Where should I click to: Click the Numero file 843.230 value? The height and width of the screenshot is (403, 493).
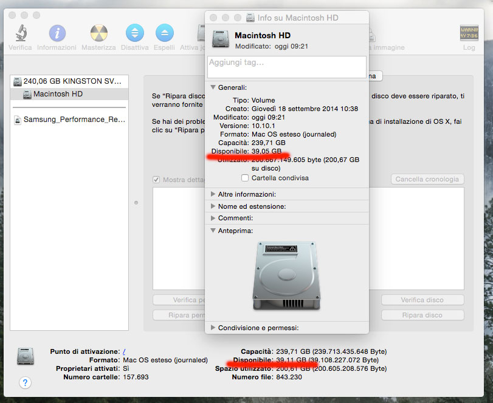(289, 377)
